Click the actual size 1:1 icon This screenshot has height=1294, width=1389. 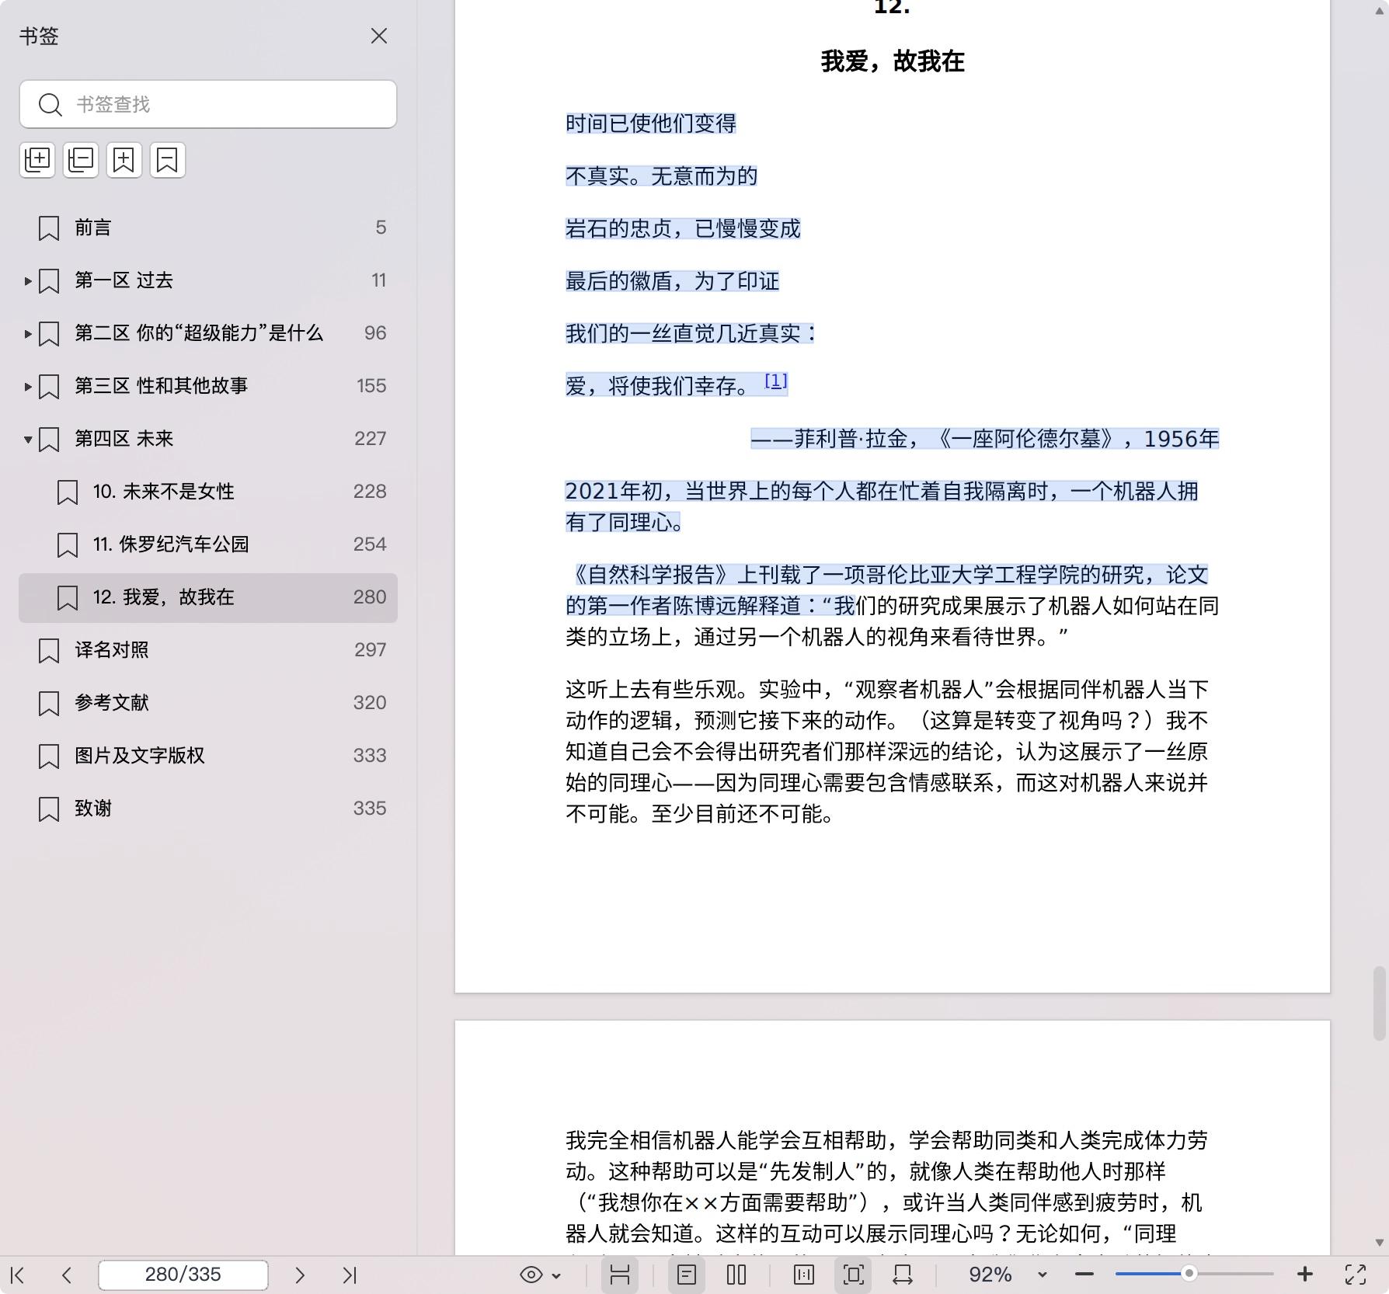click(x=804, y=1275)
